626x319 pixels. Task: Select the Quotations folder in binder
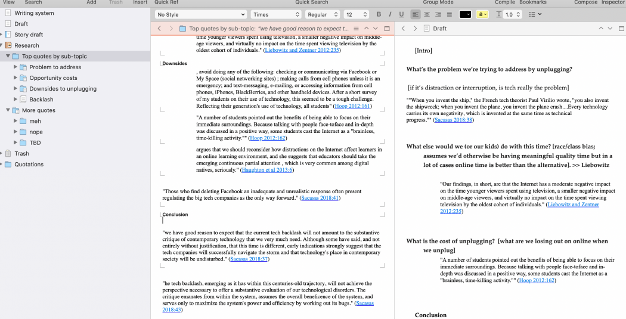click(x=29, y=164)
